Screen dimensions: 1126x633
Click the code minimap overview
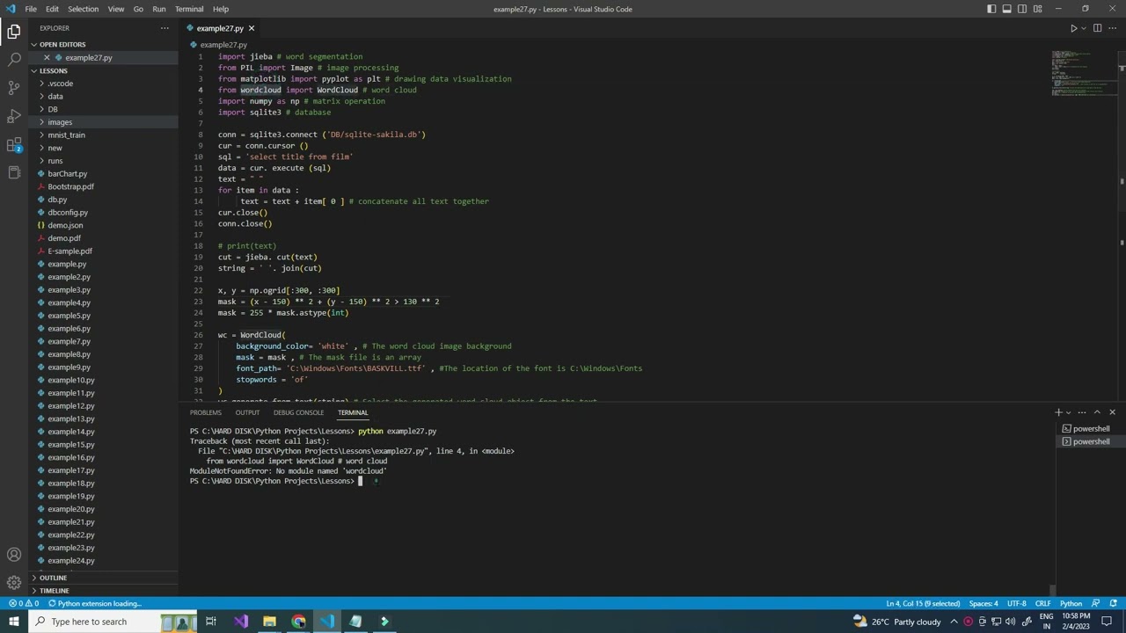click(1083, 75)
